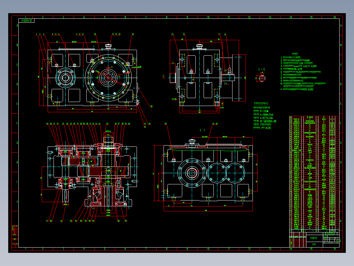Select part balloon number '57' below the section view
The height and width of the screenshot is (266, 354).
pyautogui.click(x=126, y=221)
